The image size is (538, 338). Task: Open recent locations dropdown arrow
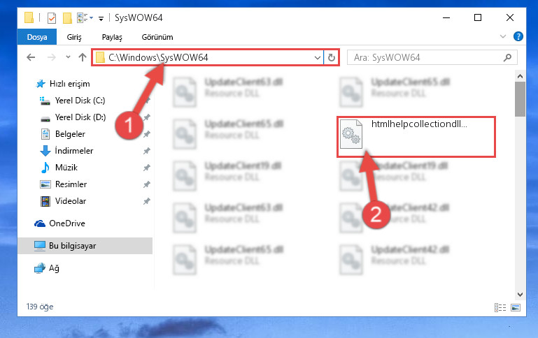(x=68, y=57)
